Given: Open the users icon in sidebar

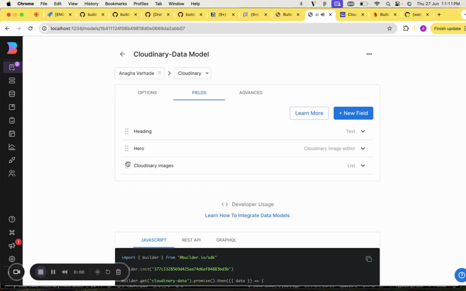Looking at the screenshot, I should tap(12, 173).
